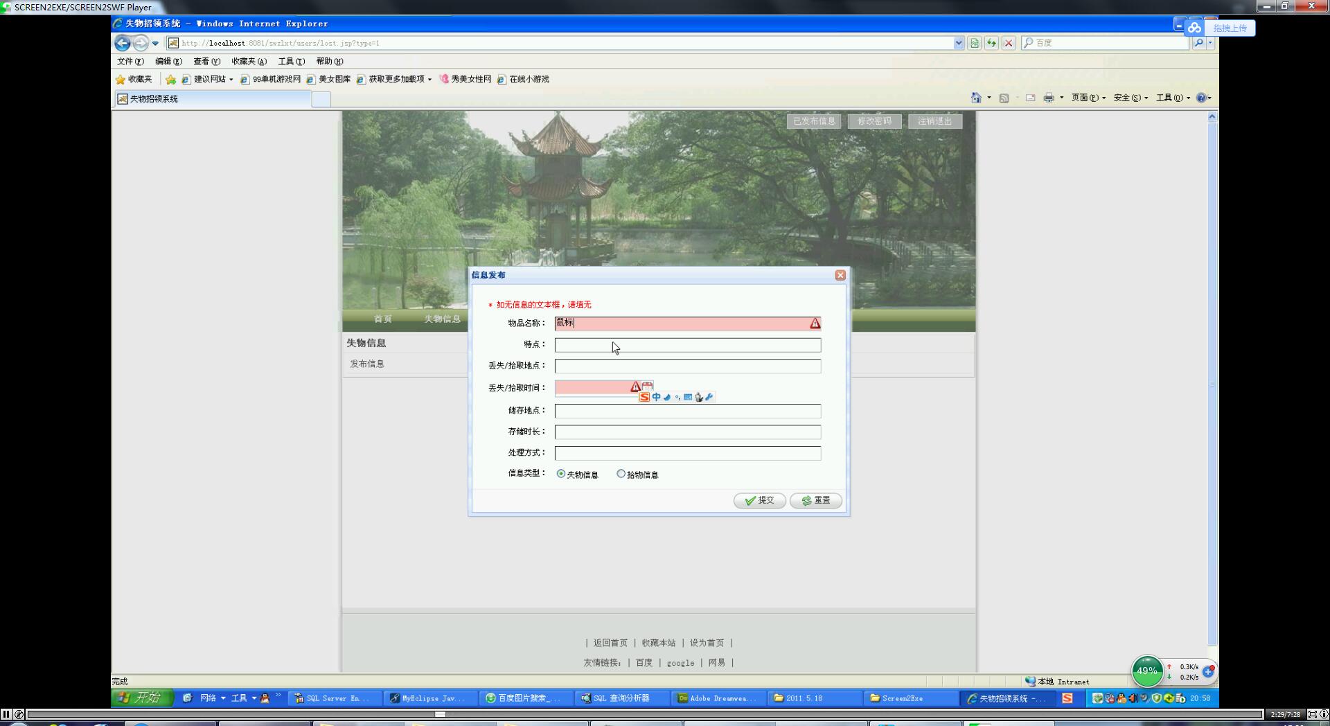The height and width of the screenshot is (726, 1330).
Task: Click the 修改密码 button on banner
Action: 874,121
